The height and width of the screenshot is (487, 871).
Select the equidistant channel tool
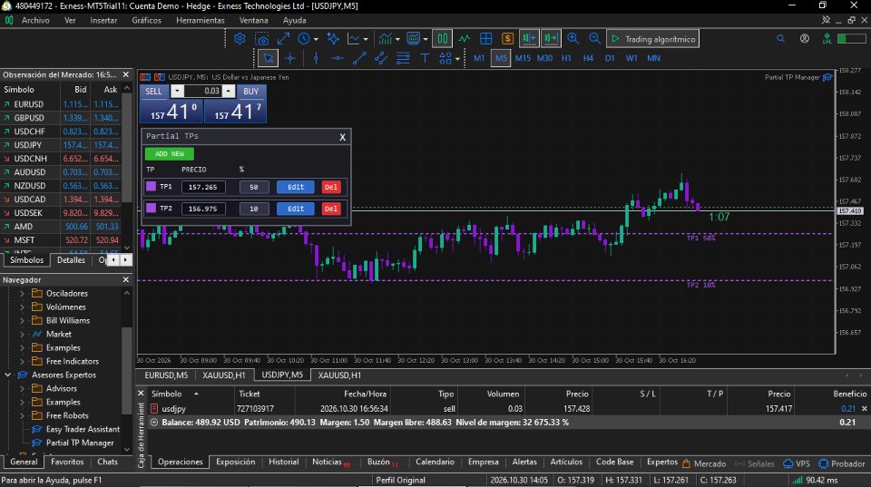pos(381,58)
